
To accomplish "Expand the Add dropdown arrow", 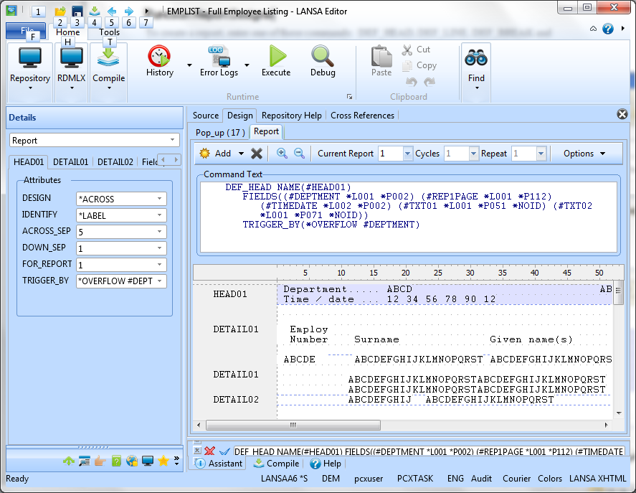I will [x=242, y=154].
